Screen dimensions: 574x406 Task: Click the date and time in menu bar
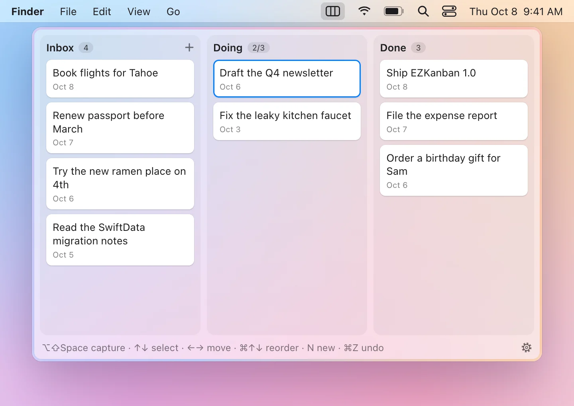tap(516, 12)
